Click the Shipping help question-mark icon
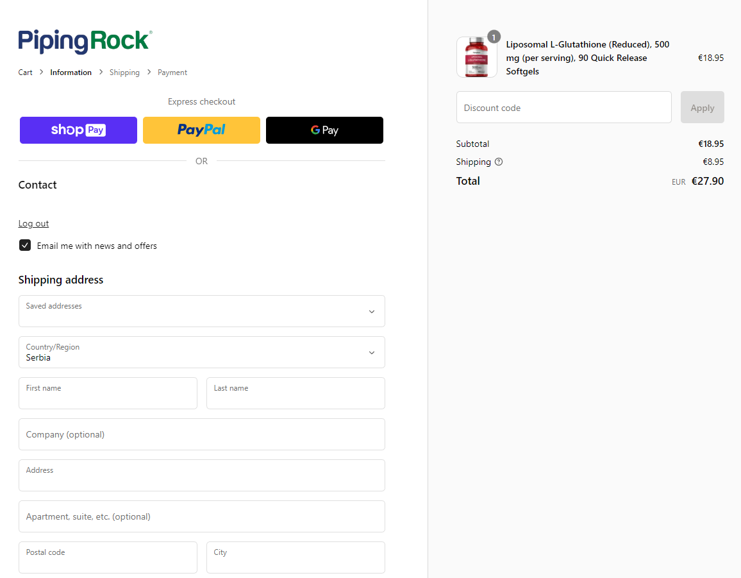 click(x=499, y=162)
